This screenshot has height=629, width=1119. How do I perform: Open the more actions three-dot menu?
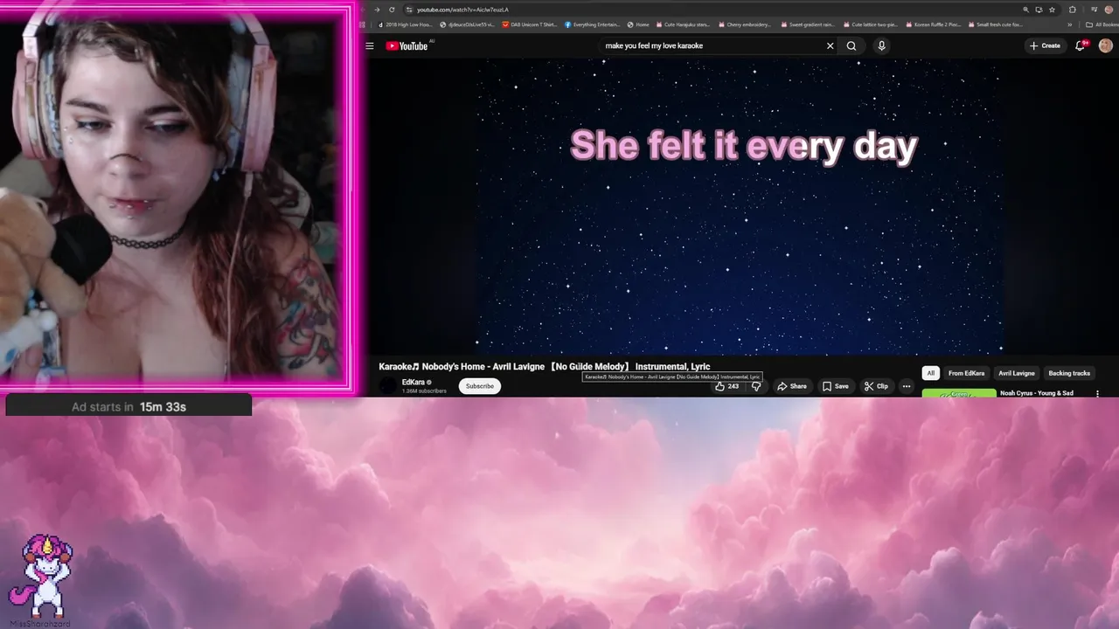907,386
